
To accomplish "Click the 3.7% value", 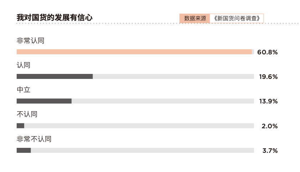I will pyautogui.click(x=270, y=151).
